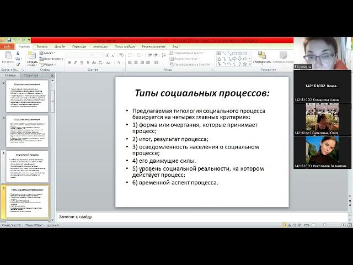Decrease font size with the smaller A

tap(113, 55)
